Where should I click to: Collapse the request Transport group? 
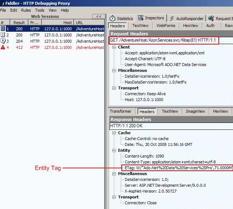click(114, 88)
